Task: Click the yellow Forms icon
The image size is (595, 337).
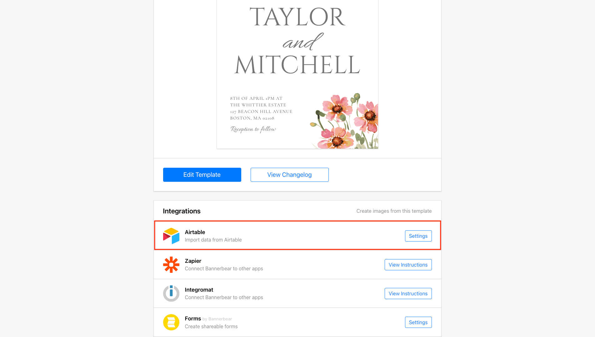Action: pos(171,322)
